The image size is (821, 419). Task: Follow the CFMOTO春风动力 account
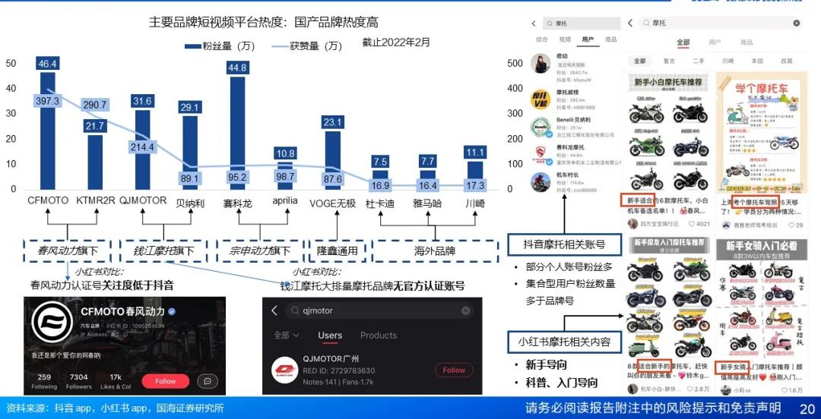pyautogui.click(x=166, y=381)
